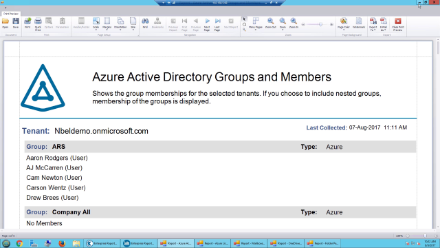The width and height of the screenshot is (440, 248).
Task: Click the Zoom In icon
Action: tap(294, 23)
